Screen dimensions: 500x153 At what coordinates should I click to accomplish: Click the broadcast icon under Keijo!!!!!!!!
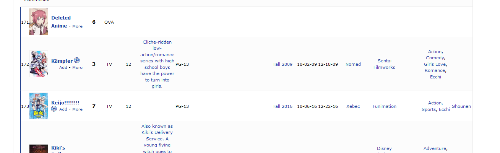pos(54,109)
